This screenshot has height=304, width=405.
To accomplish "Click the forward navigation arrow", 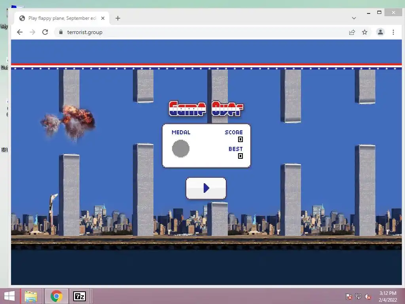I will pyautogui.click(x=32, y=32).
